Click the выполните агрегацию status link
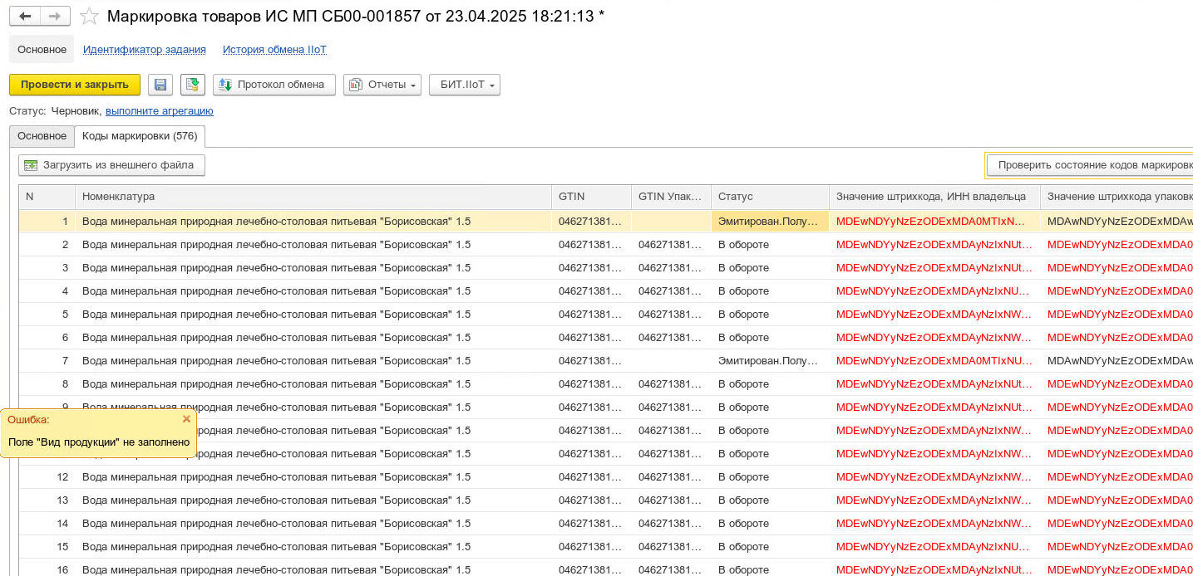This screenshot has width=1193, height=576. point(159,111)
